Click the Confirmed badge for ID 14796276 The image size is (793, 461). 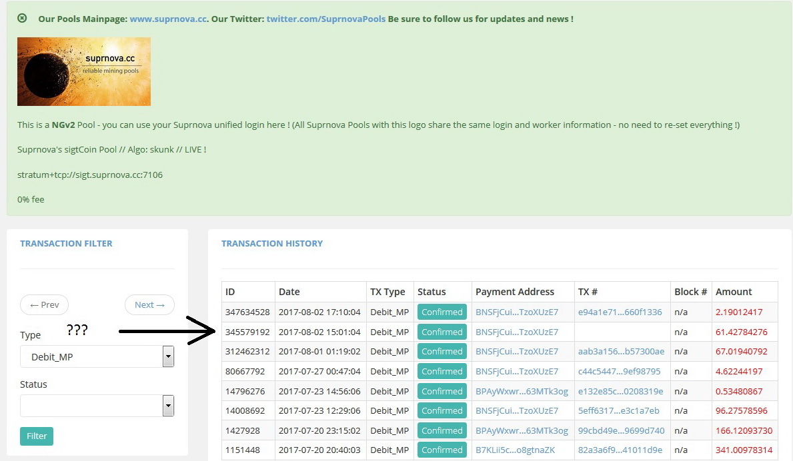click(x=442, y=391)
